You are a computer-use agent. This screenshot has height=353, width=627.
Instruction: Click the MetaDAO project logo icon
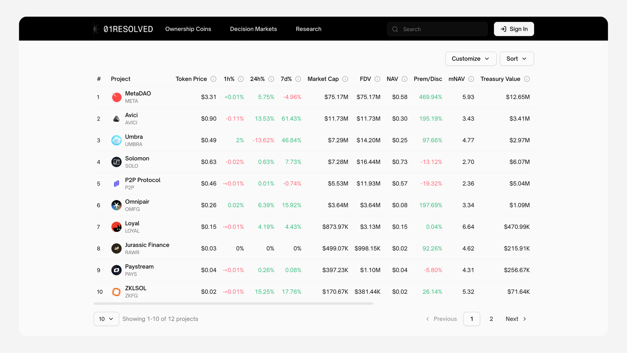click(x=117, y=97)
